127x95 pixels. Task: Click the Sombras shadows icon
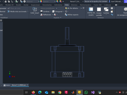tap(42, 11)
